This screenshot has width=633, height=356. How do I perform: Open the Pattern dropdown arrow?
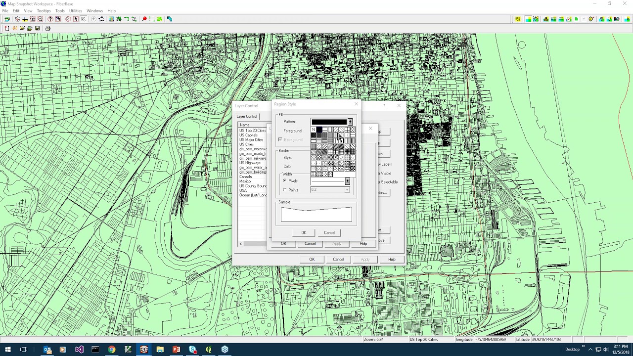350,122
